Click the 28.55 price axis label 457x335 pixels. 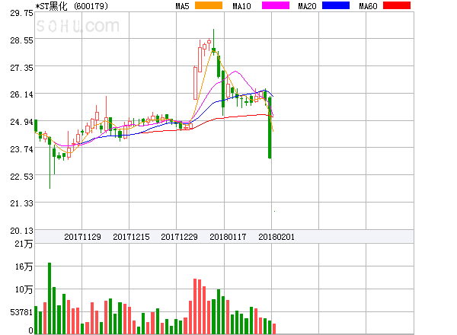point(21,40)
